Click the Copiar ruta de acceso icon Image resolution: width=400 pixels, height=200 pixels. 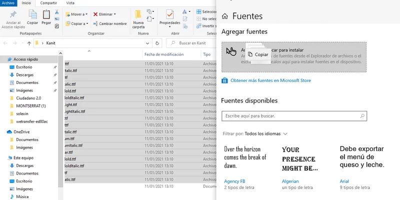[x=57, y=19]
